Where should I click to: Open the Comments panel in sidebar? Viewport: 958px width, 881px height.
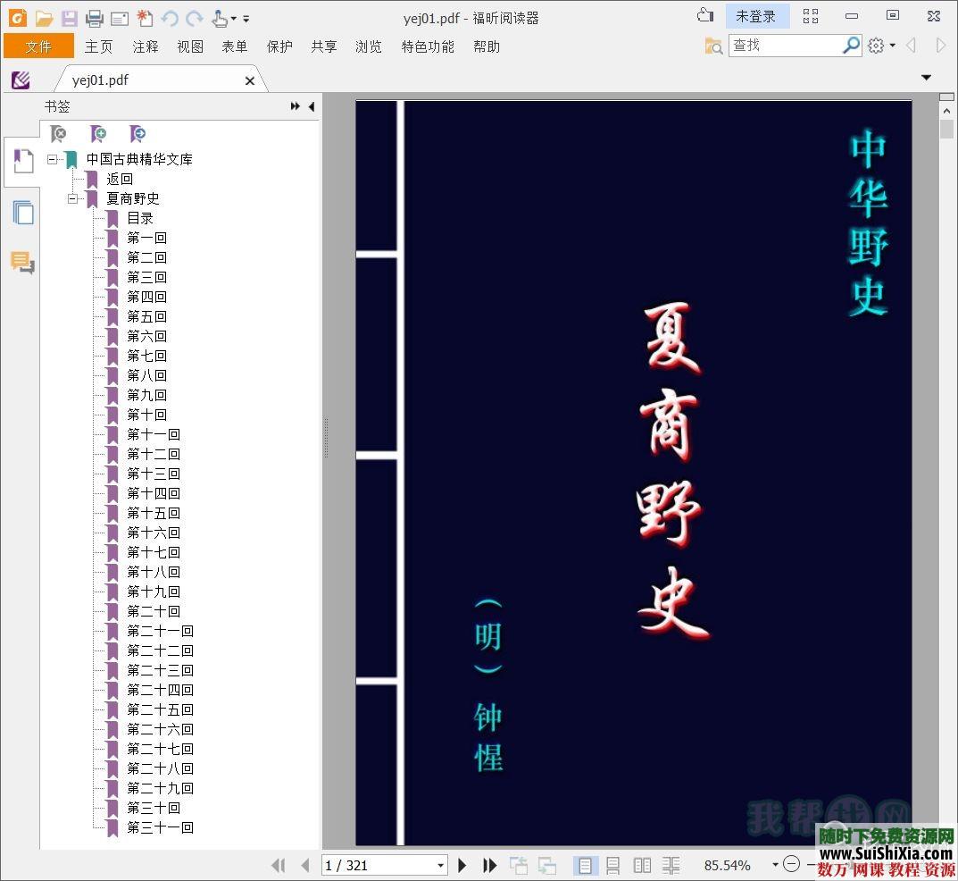pyautogui.click(x=22, y=263)
